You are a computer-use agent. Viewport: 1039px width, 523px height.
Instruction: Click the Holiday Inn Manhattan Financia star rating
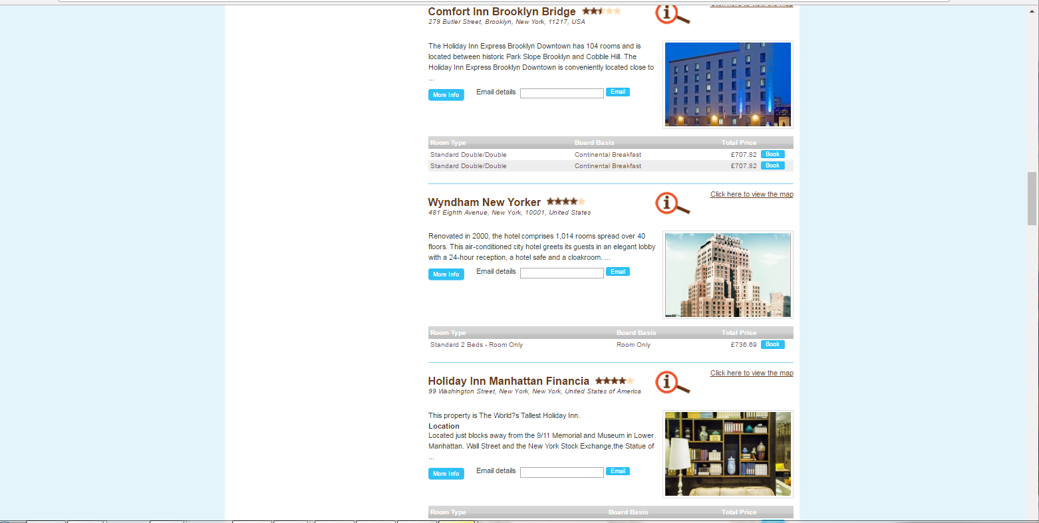tap(615, 381)
